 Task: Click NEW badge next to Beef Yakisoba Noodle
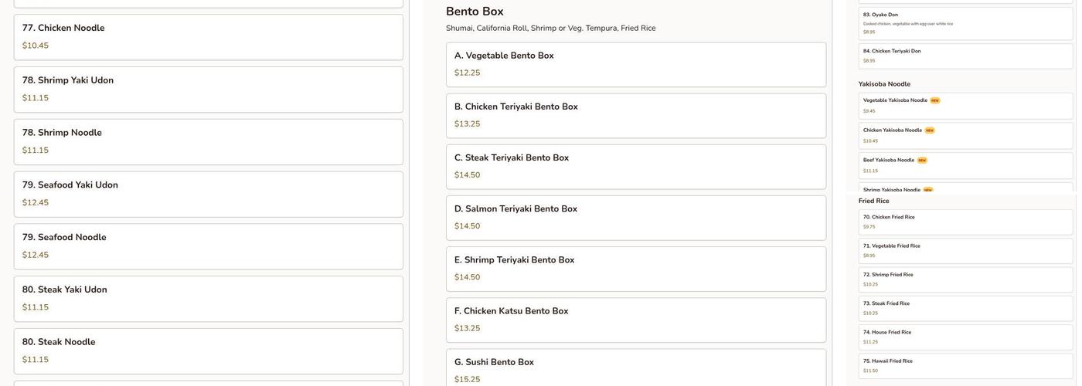pos(922,161)
